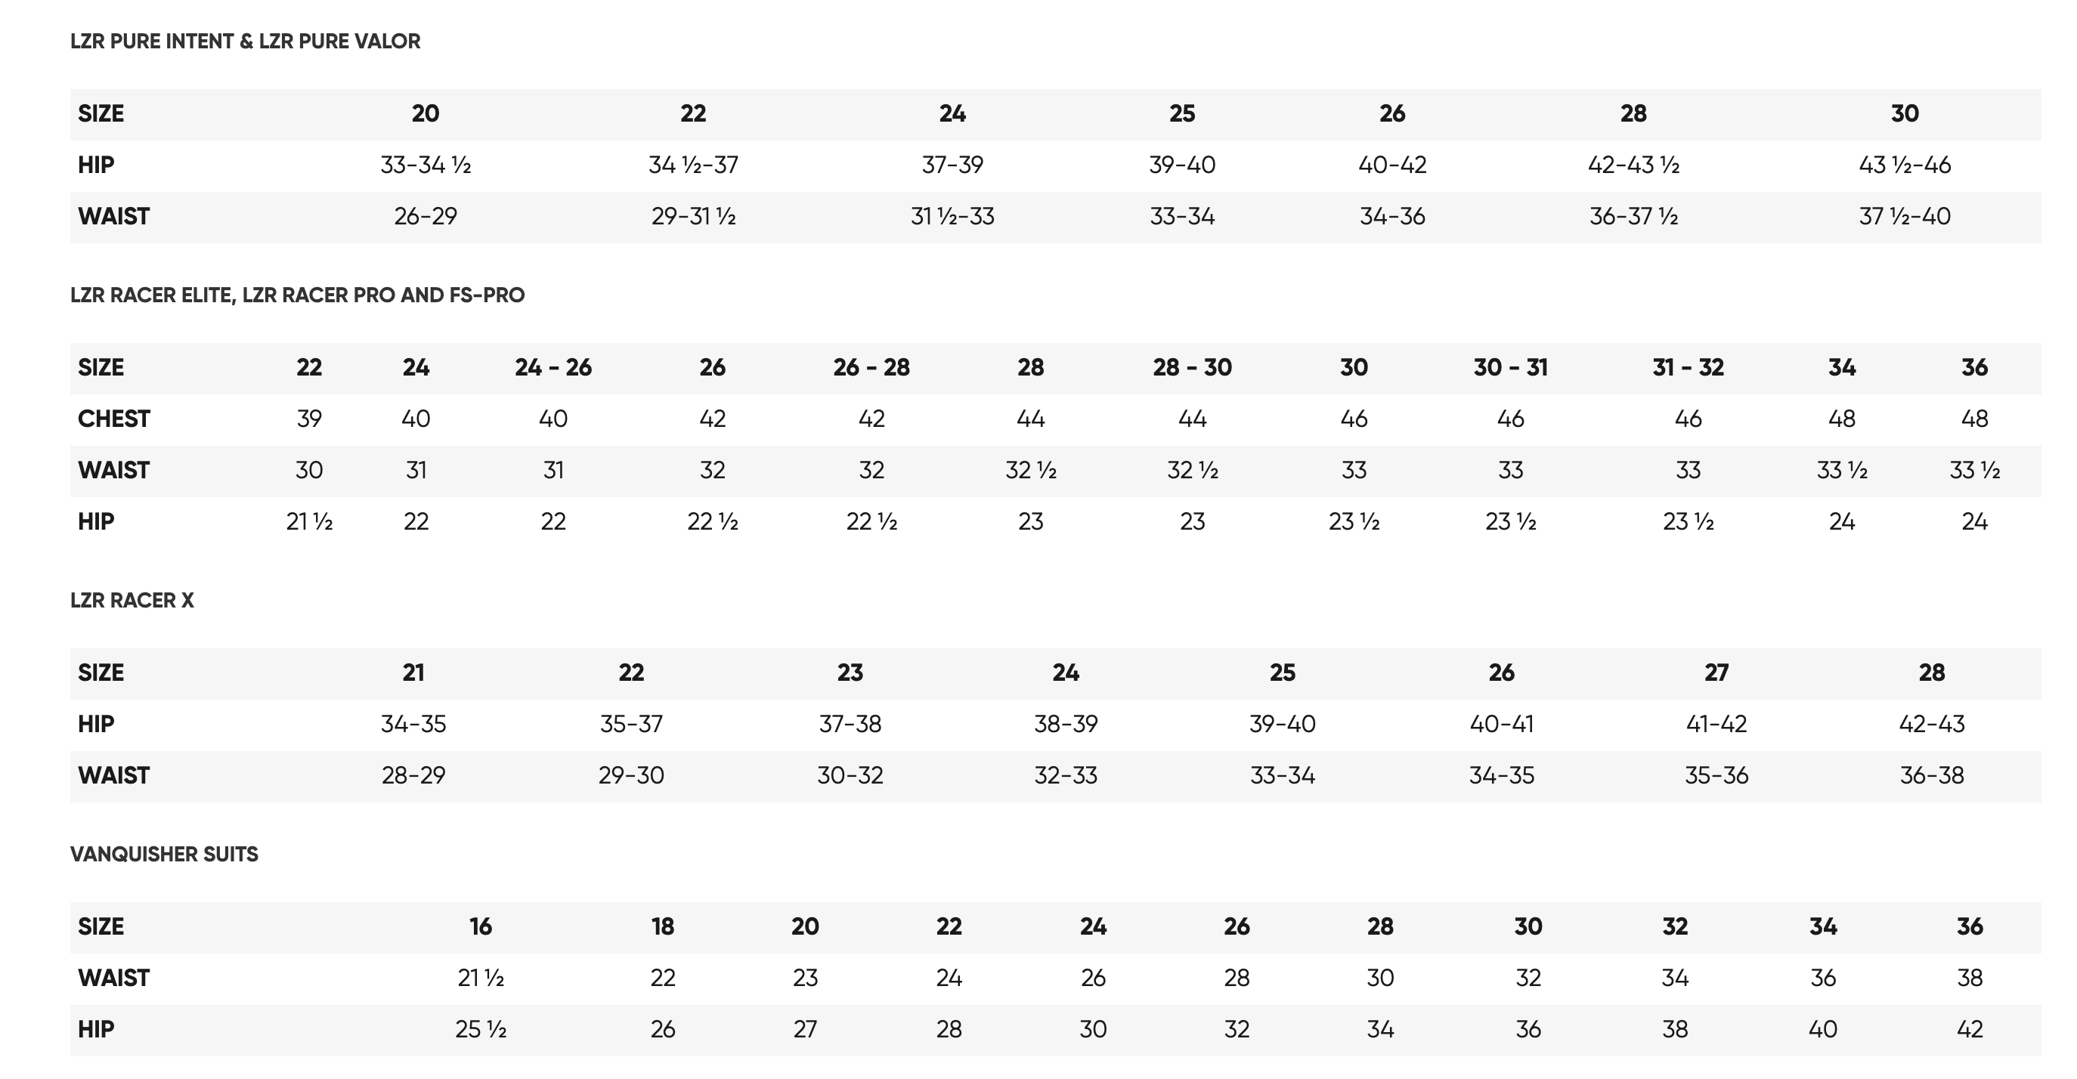Screen dimensions: 2077x1079
Task: Click the 37 ½-40 waist range cell
Action: (1905, 217)
